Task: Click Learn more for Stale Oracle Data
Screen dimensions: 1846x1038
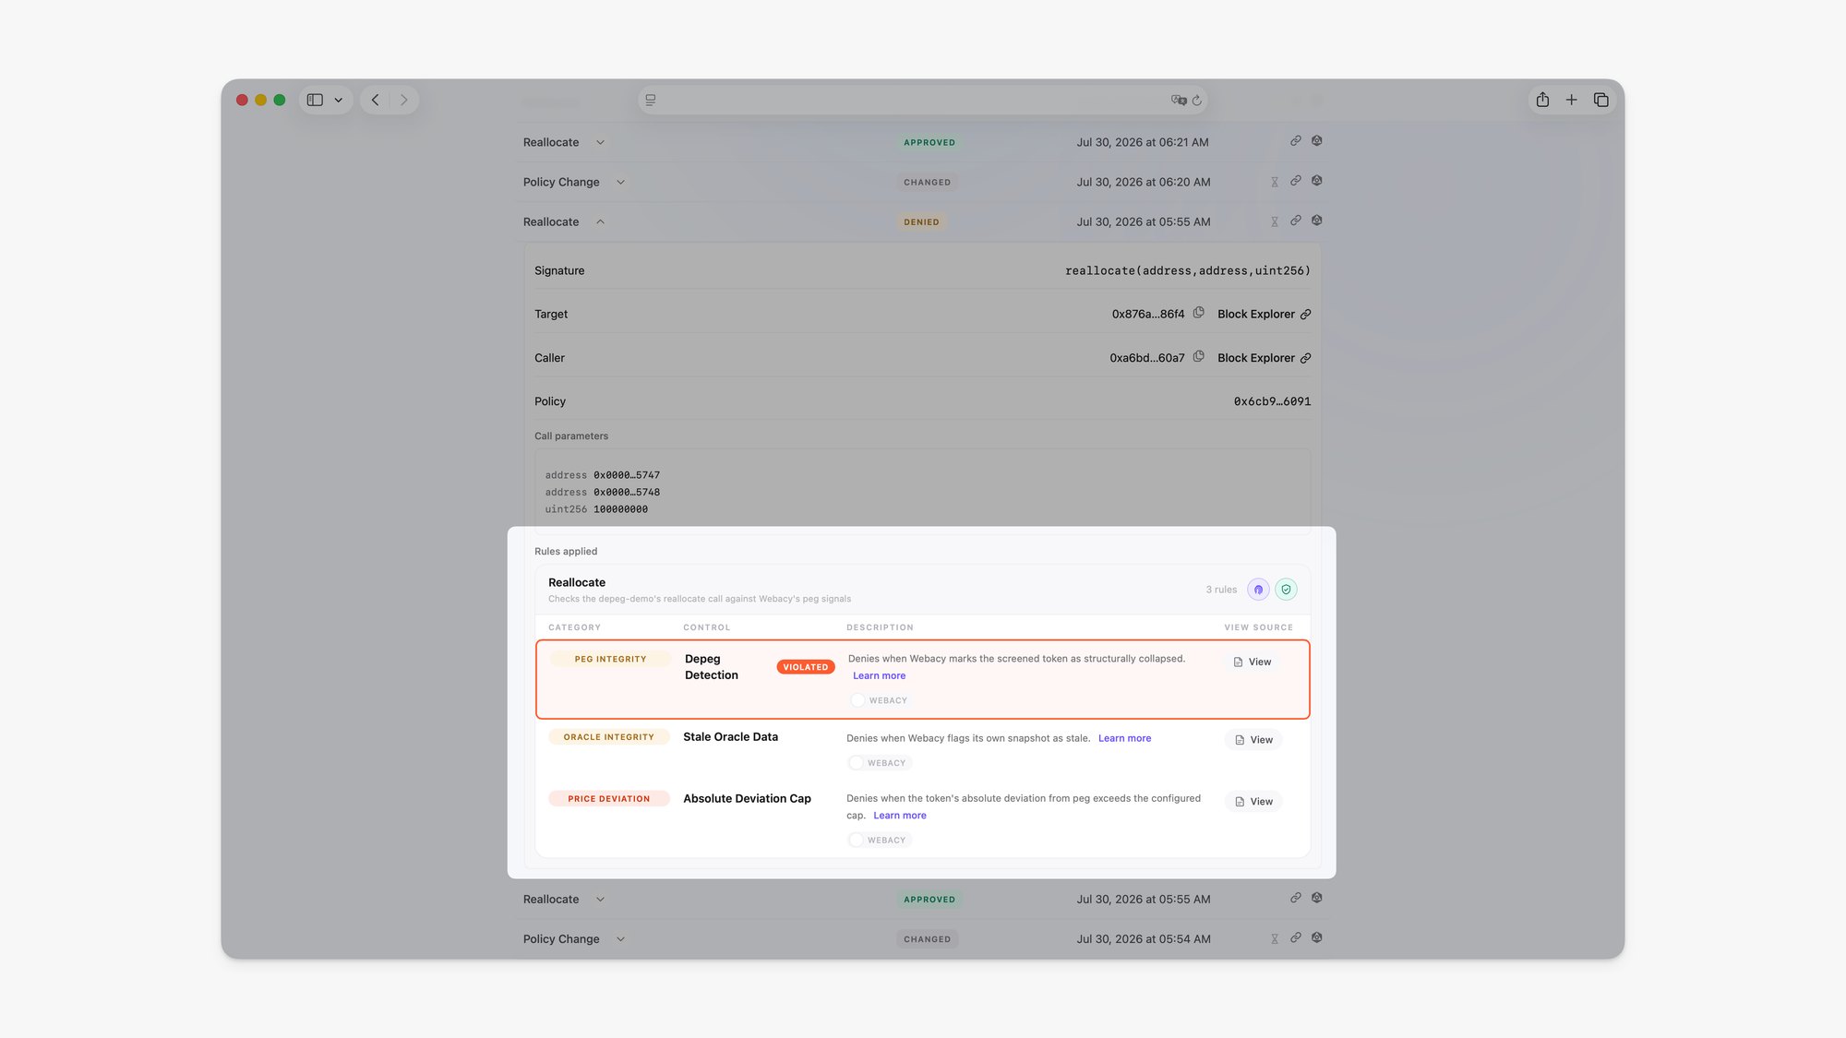Action: 1124,739
